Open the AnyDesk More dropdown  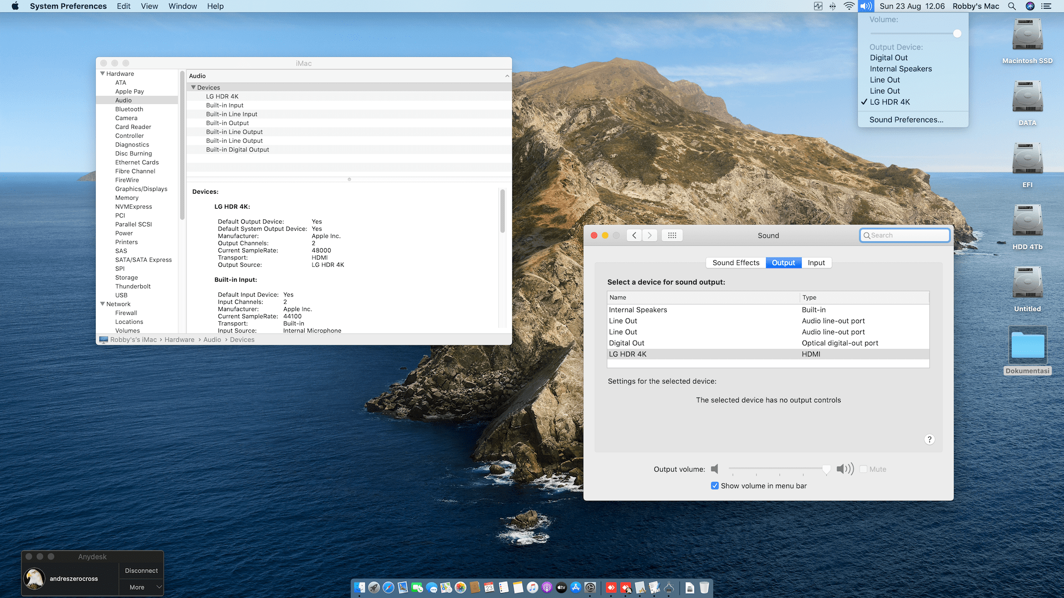(x=141, y=587)
